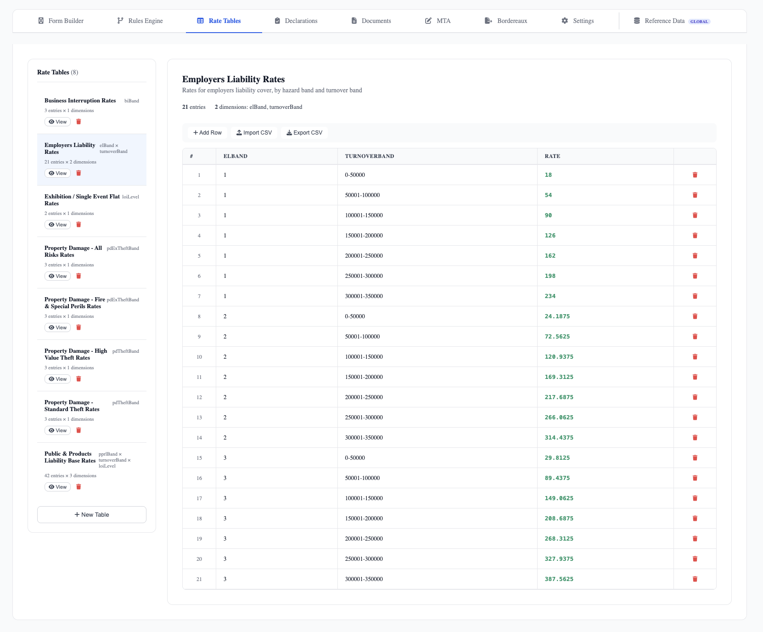Open the Reference Data global section
The image size is (763, 632).
click(x=672, y=21)
